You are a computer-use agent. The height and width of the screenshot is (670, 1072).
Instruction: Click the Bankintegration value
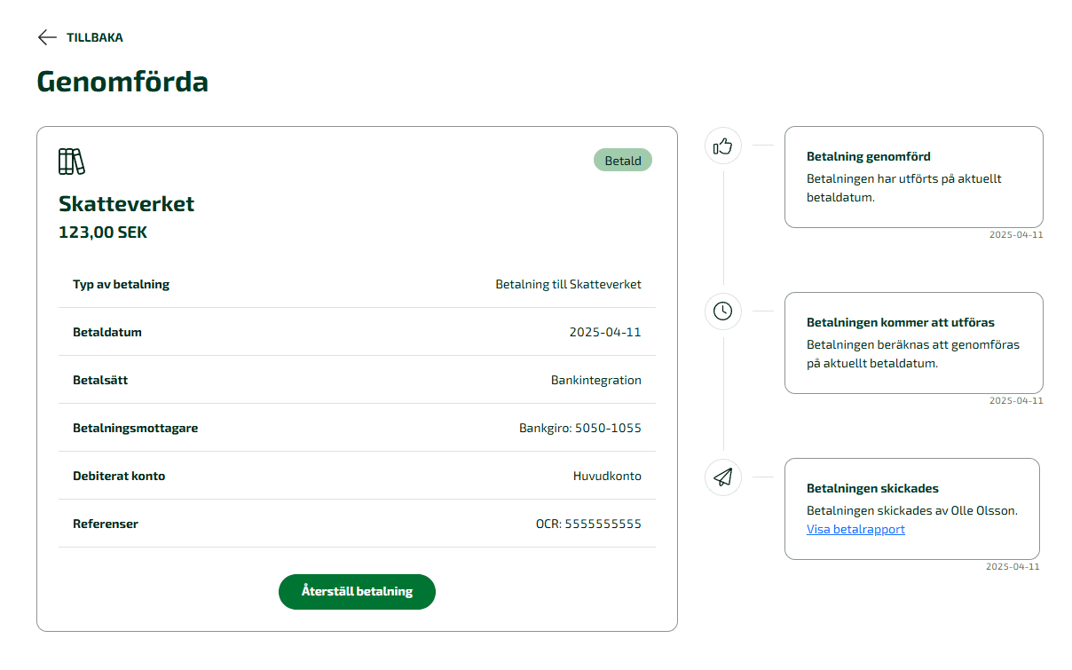(596, 380)
